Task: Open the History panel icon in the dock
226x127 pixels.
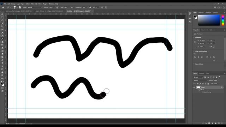Action: coord(190,13)
